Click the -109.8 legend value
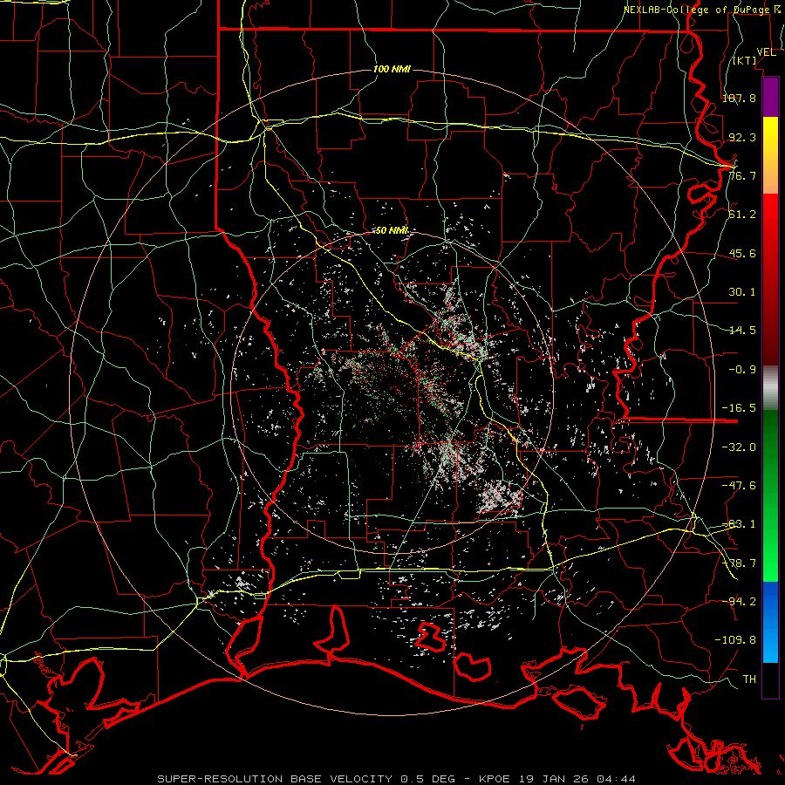 [x=735, y=640]
